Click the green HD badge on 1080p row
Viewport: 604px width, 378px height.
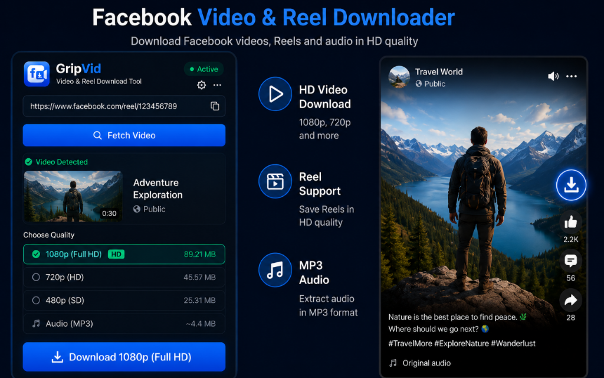pos(116,254)
